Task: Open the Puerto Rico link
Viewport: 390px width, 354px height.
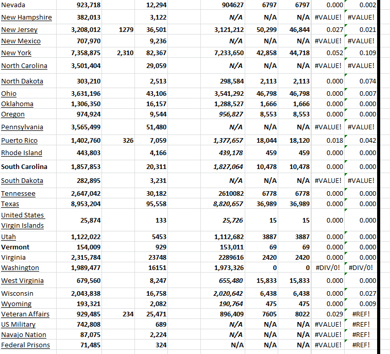Action: coord(19,141)
